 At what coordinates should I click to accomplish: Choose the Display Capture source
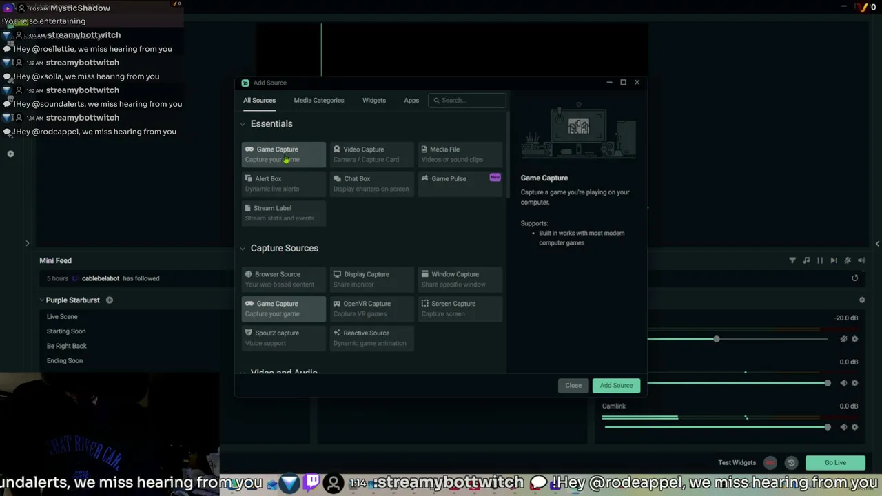pos(371,279)
